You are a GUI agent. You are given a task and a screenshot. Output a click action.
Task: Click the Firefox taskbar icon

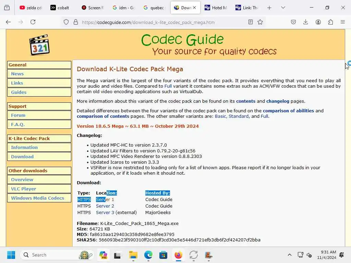pyautogui.click(x=178, y=255)
